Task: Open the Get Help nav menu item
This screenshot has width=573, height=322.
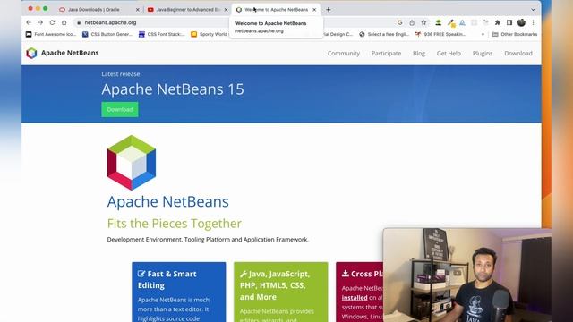Action: click(449, 54)
